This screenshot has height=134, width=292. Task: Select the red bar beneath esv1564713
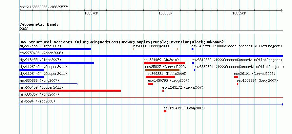coord(165,111)
